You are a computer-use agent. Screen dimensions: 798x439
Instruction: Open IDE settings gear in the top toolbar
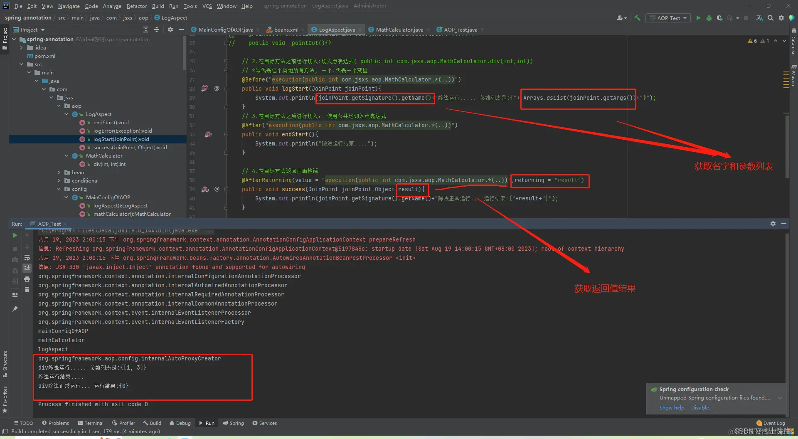click(x=781, y=18)
